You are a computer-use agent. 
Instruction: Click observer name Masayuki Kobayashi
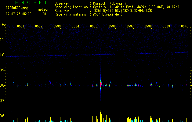110,3
